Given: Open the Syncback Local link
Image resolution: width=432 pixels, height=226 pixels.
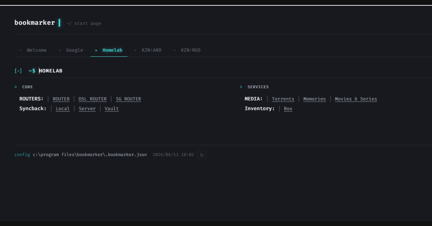Looking at the screenshot, I should [x=63, y=109].
